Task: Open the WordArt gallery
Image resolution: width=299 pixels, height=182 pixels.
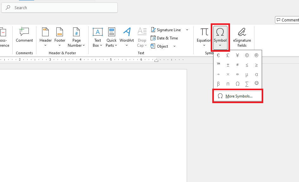Action: click(127, 37)
